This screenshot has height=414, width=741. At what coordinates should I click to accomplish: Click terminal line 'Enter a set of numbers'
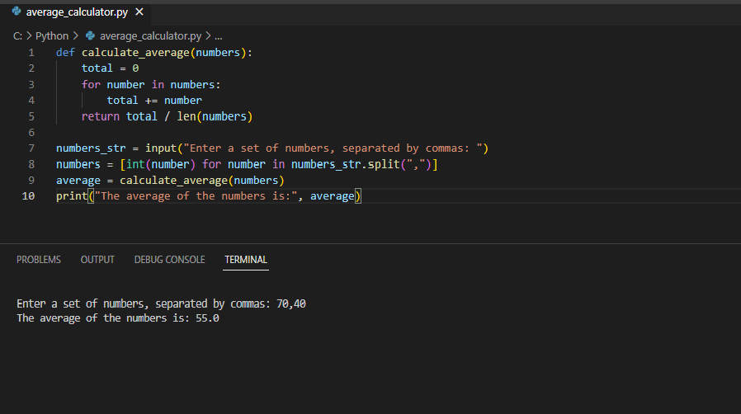click(161, 303)
